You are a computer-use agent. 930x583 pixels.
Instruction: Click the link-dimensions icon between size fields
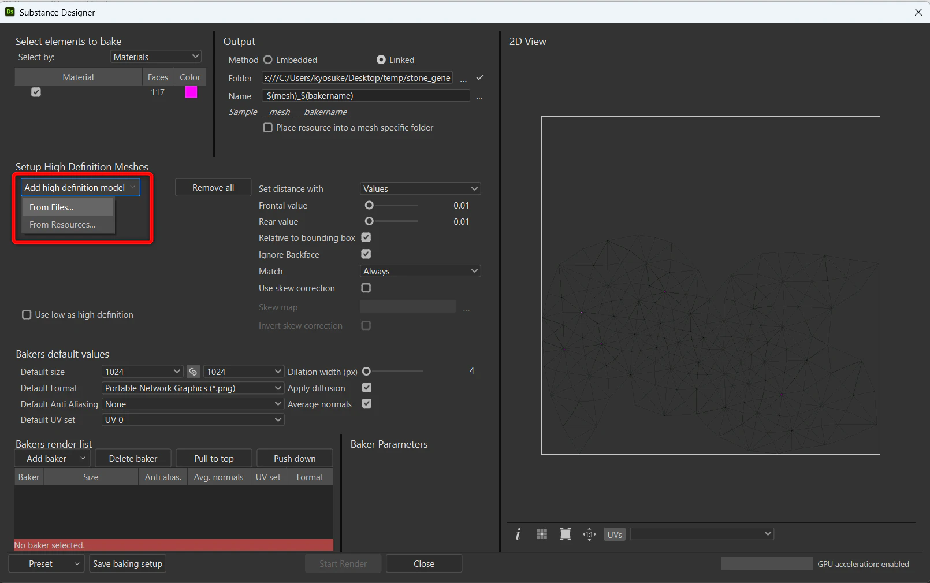click(194, 372)
